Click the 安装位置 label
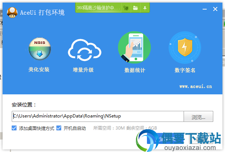Image resolution: width=225 pixels, height=152 pixels. click(24, 105)
